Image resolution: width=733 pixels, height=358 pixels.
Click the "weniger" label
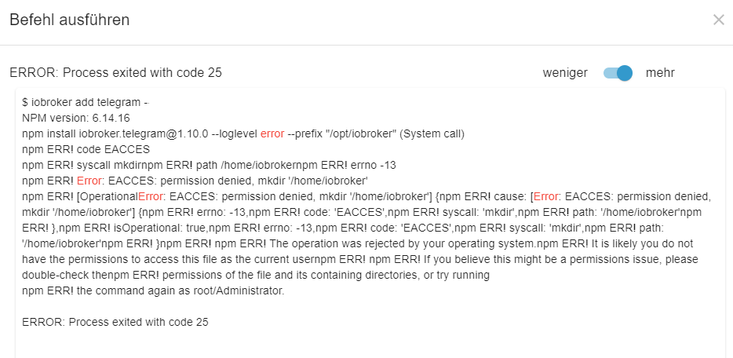pyautogui.click(x=565, y=73)
